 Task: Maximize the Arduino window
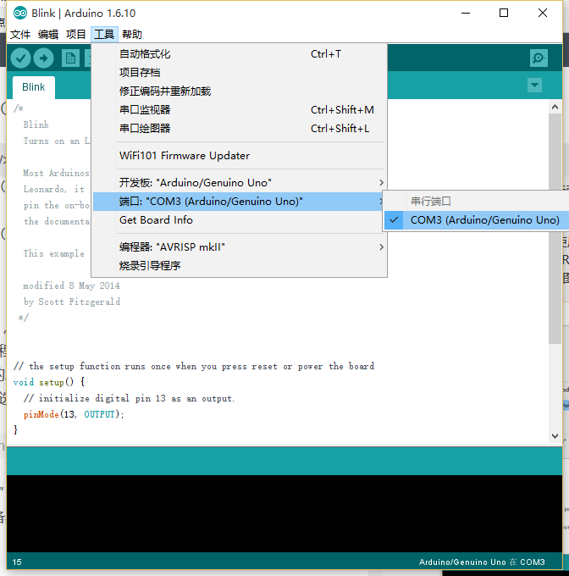coord(504,14)
